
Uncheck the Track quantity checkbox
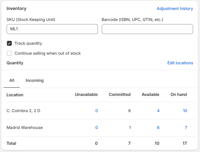click(x=9, y=43)
